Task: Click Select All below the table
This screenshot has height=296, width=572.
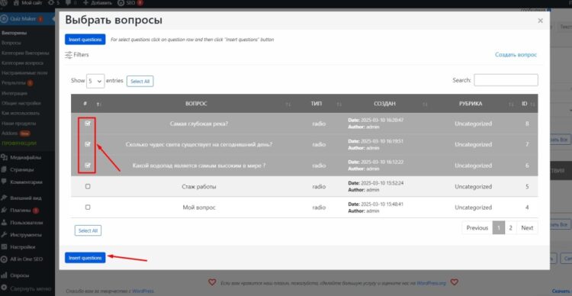Action: 88,230
